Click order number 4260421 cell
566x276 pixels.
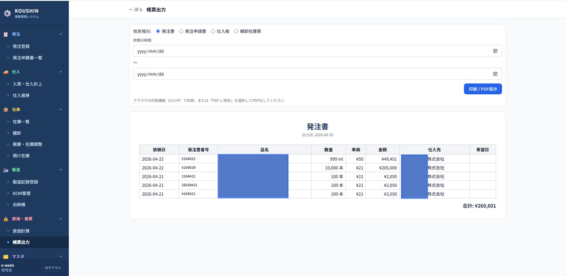point(198,194)
